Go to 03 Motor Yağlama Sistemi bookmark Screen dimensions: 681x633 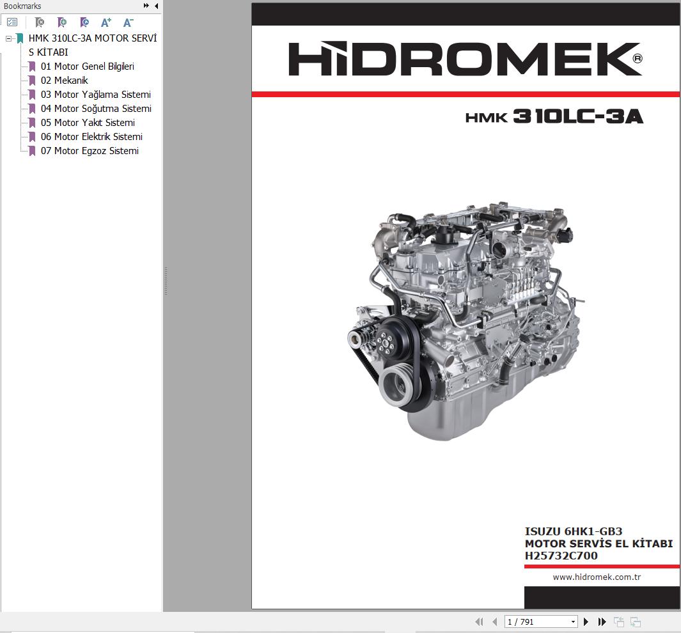(x=95, y=95)
